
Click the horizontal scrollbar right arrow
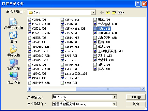point(143,89)
